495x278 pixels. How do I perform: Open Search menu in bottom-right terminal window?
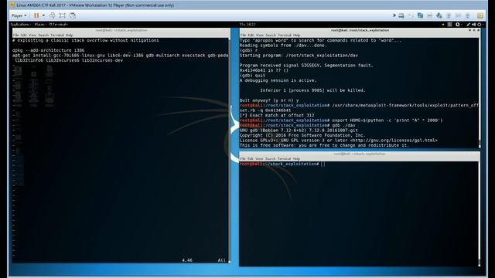click(270, 159)
